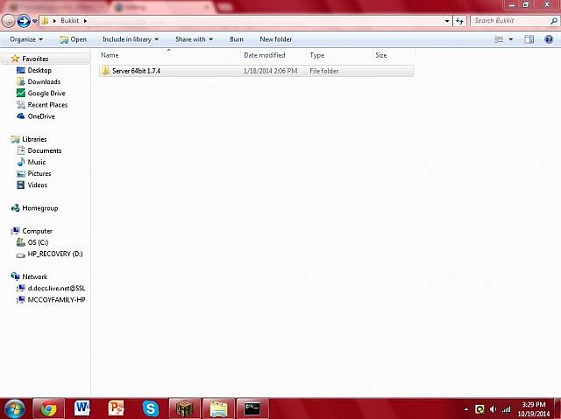The width and height of the screenshot is (561, 419).
Task: Open the Minecraft taskbar icon
Action: 185,408
